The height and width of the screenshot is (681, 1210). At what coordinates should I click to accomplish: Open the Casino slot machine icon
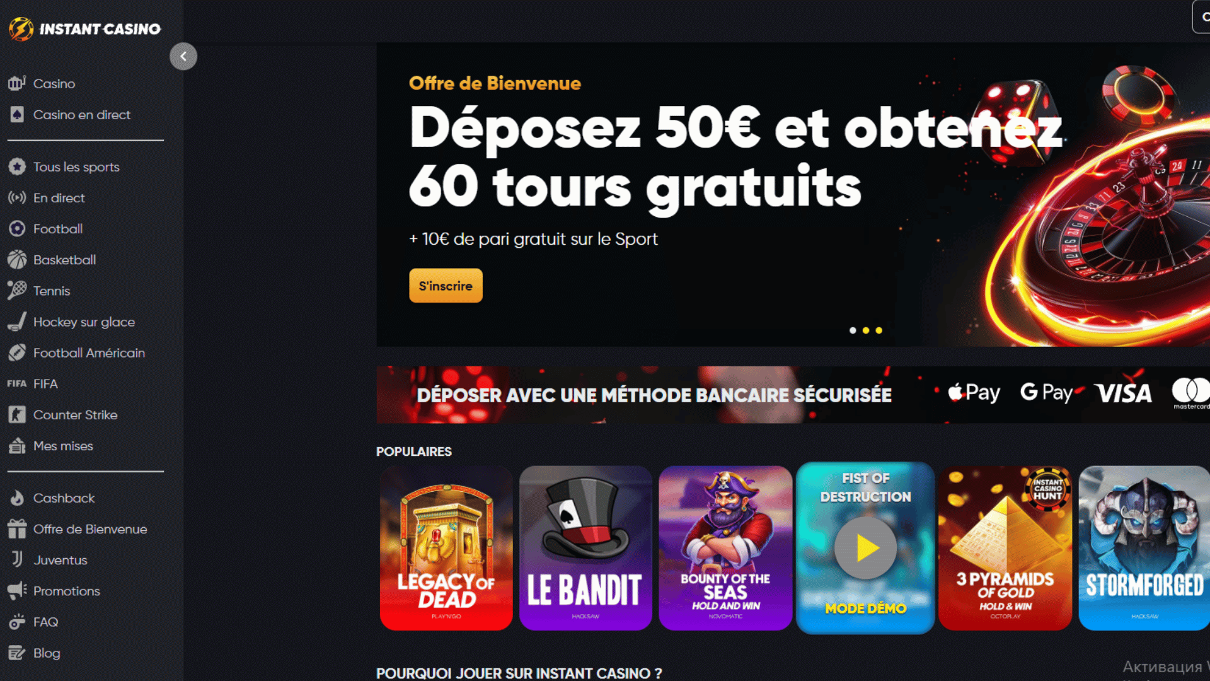click(17, 83)
